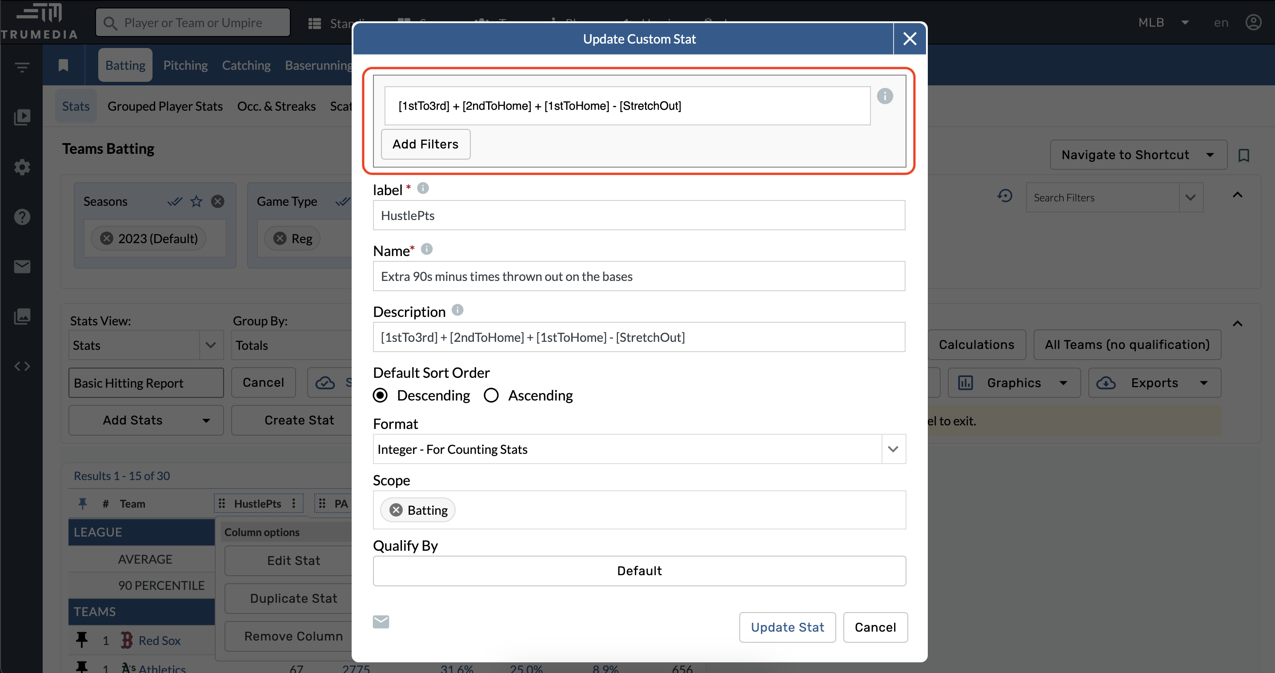This screenshot has height=673, width=1275.
Task: Click the Add Filters button
Action: [x=425, y=144]
